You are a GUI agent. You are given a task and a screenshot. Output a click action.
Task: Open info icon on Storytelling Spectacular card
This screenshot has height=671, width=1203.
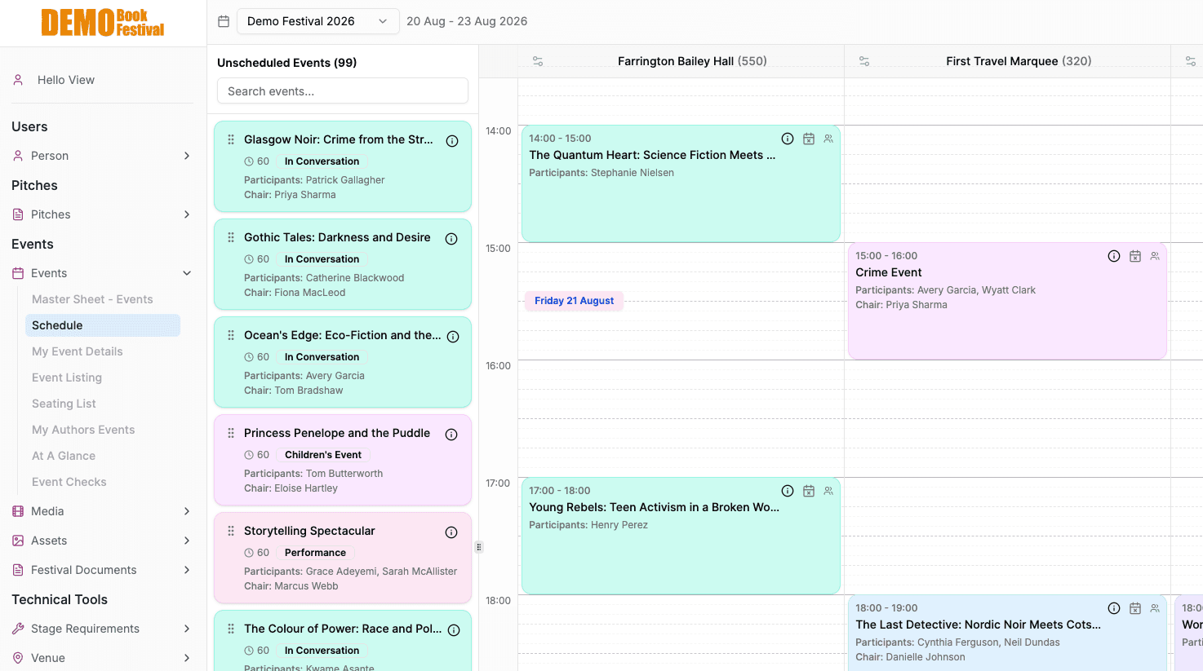[451, 532]
